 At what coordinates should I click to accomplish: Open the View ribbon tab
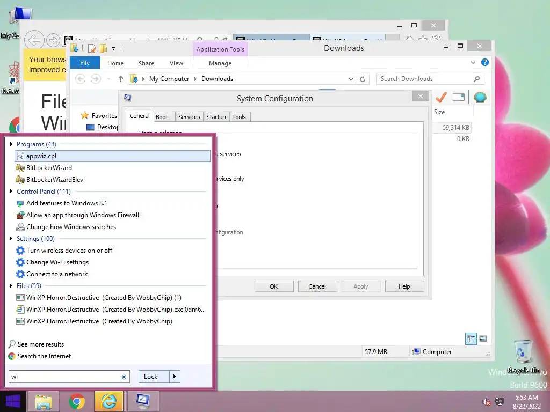tap(176, 63)
